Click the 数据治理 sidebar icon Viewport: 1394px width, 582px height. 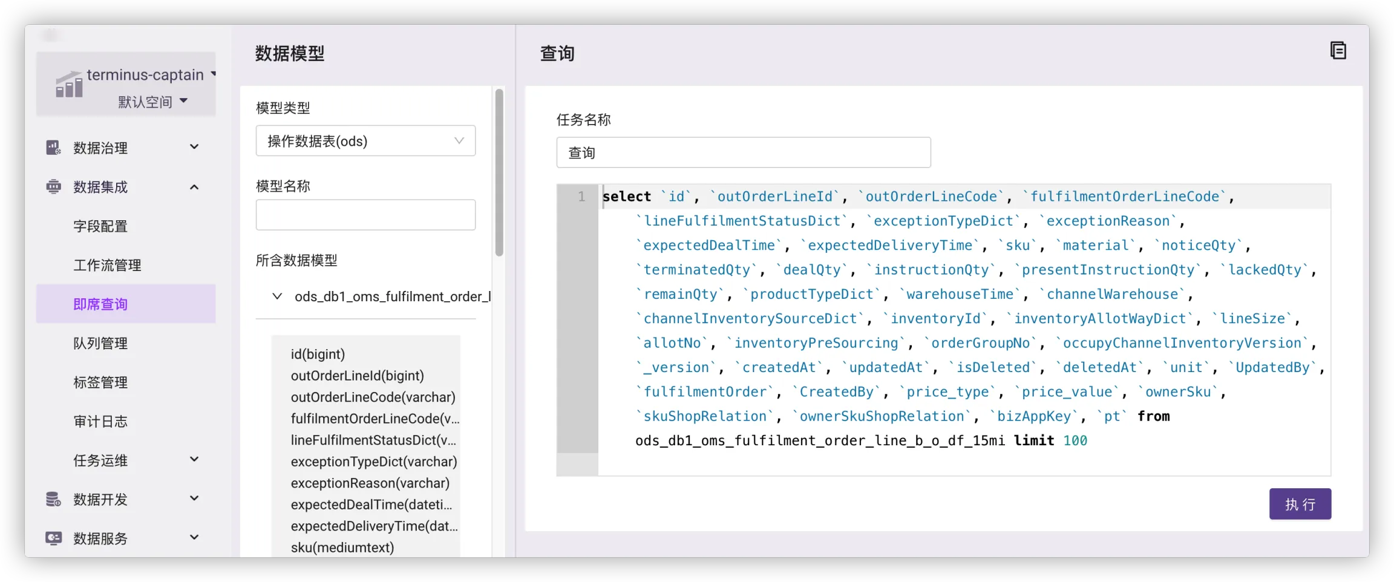[x=53, y=148]
